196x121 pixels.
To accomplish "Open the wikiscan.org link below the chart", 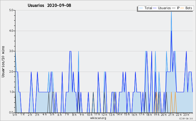I will [98, 118].
